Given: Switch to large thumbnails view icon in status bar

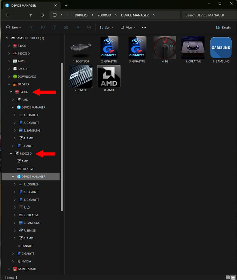Looking at the screenshot, I should coord(233,278).
